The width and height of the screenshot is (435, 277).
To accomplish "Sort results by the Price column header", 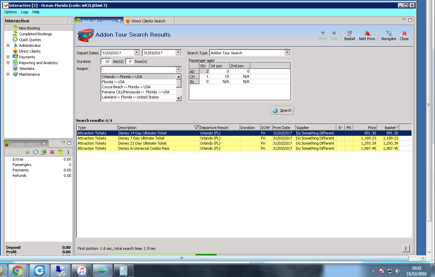I will (x=365, y=128).
